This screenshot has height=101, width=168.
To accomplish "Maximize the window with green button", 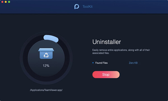I will [9, 2].
